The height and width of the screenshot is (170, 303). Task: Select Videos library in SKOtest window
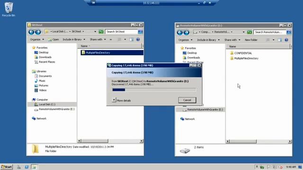(40, 90)
